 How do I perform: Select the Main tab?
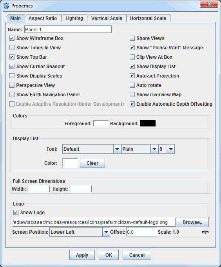(15, 18)
